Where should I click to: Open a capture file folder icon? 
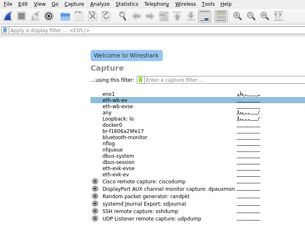click(x=65, y=17)
